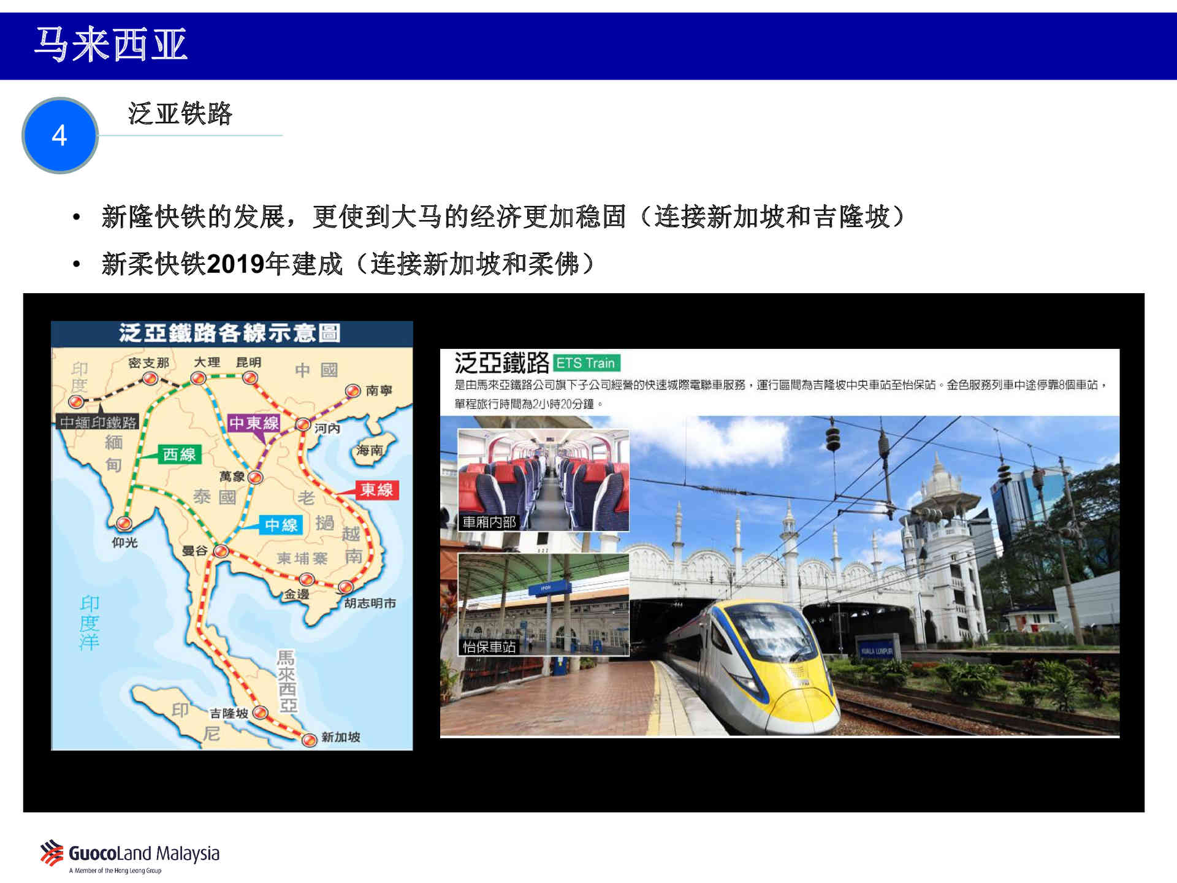Click the Hanoi station marker on map

click(x=303, y=424)
